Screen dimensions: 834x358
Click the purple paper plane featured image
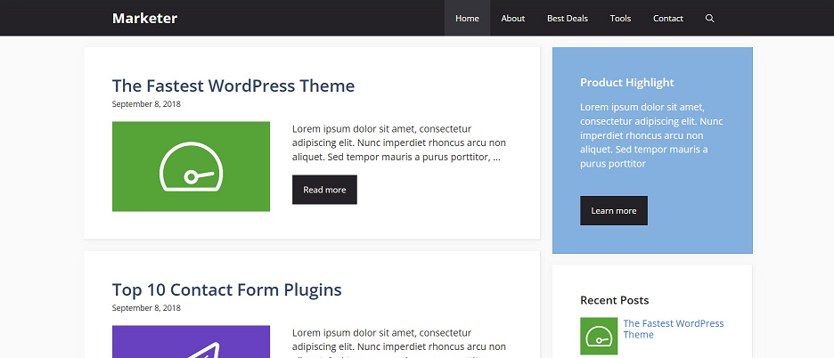[191, 341]
